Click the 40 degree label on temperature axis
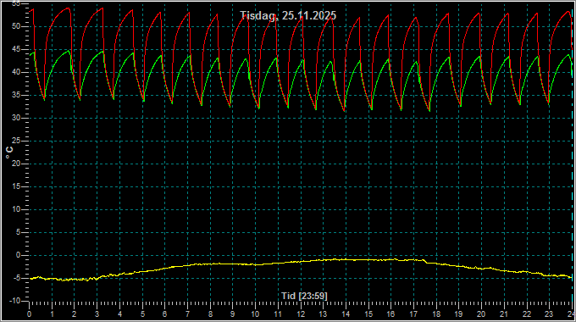 coord(16,72)
